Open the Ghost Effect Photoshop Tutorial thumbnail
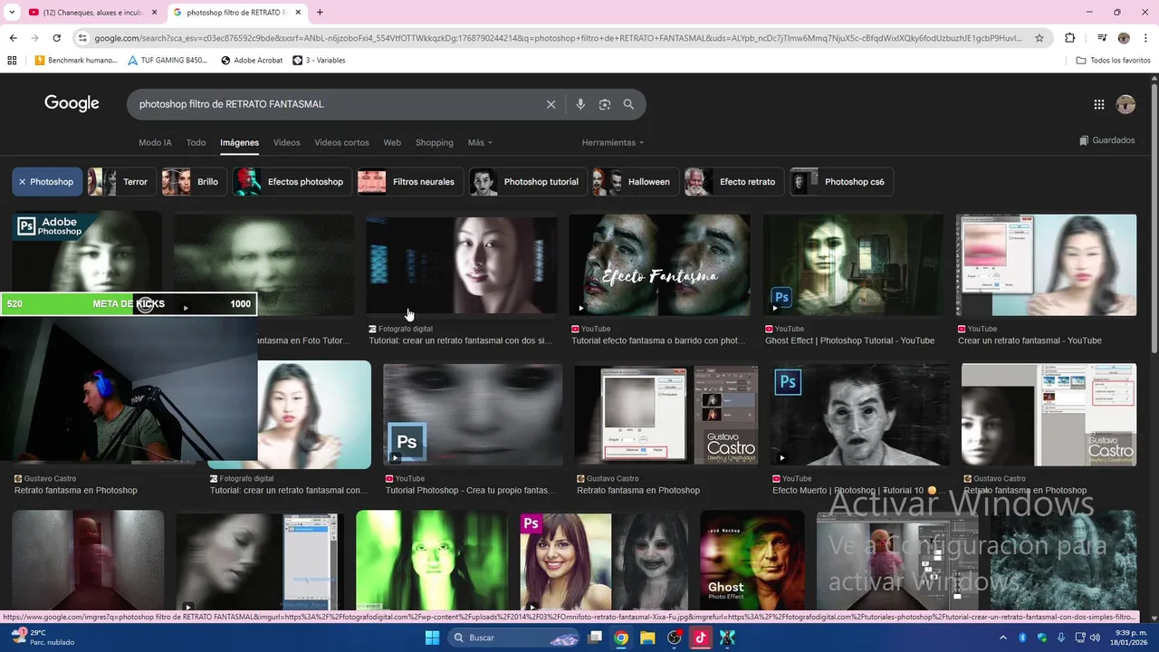The width and height of the screenshot is (1159, 652). (x=854, y=264)
